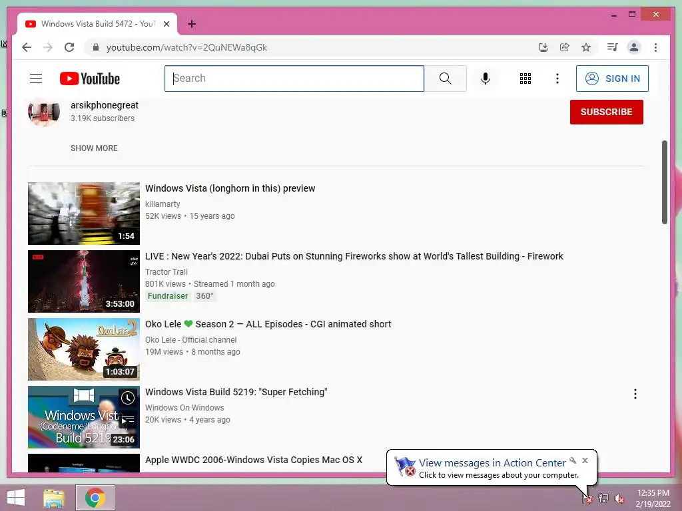Reload the YouTube page
Image resolution: width=682 pixels, height=511 pixels.
[x=69, y=47]
